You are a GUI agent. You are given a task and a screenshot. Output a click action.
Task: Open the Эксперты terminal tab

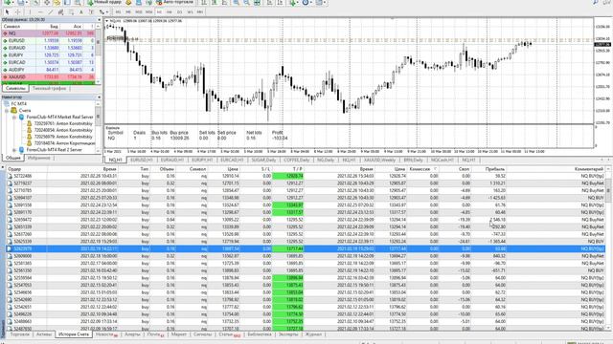(288, 334)
